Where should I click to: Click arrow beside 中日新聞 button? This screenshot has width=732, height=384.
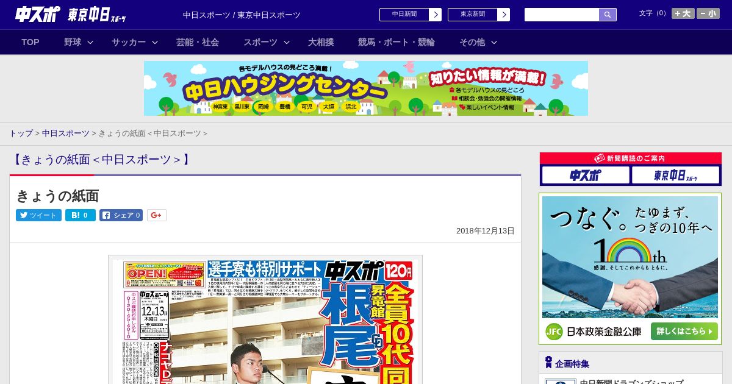[436, 15]
